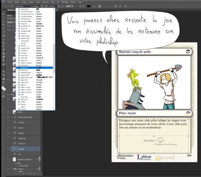Choose Minecraft font from list
Viewport: 201px width, 177px height.
coord(34,24)
